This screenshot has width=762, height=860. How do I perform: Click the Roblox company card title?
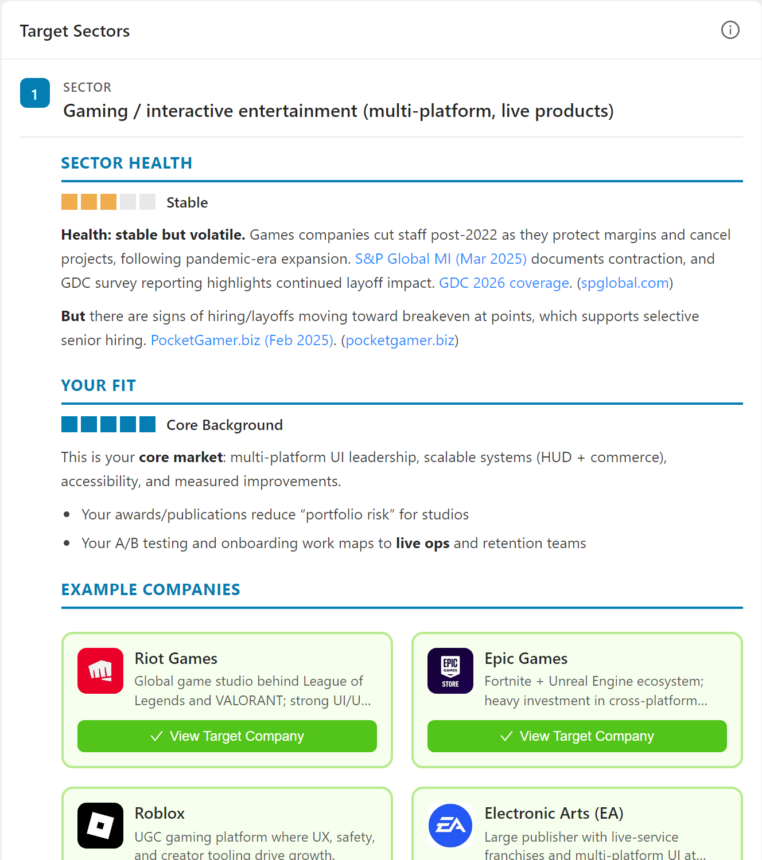[160, 813]
